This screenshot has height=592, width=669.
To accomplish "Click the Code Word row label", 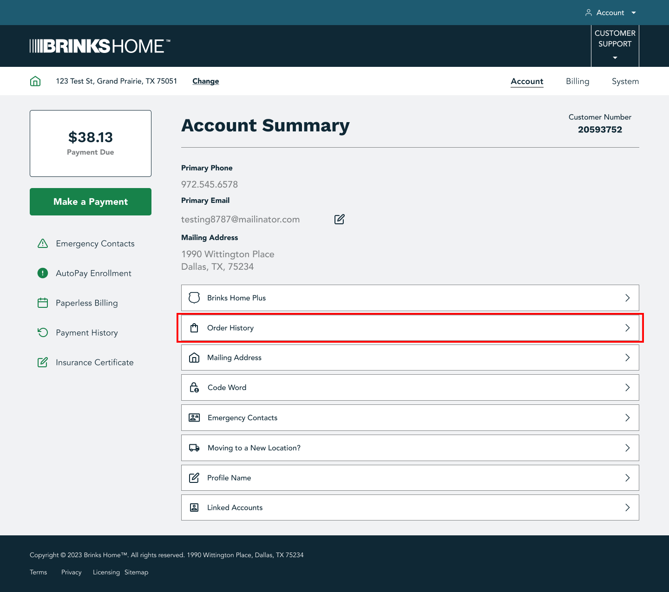I will click(227, 387).
